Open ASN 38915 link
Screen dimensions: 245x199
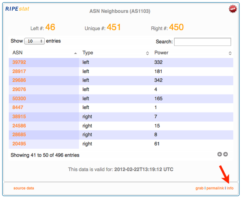click(x=19, y=116)
